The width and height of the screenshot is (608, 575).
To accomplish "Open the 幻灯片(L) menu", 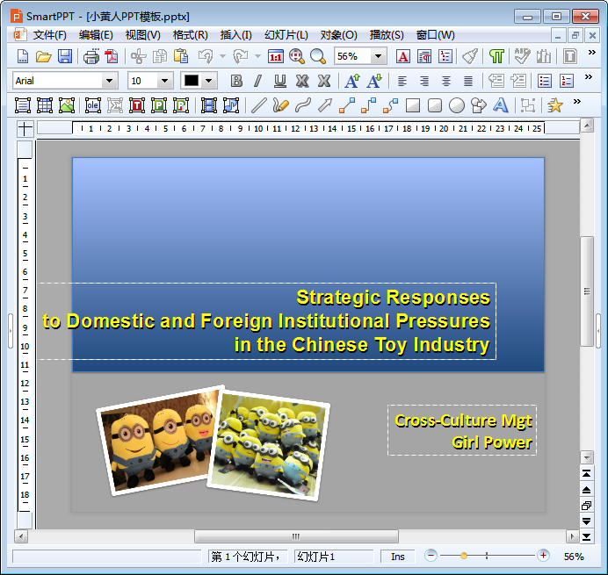I will [x=286, y=35].
